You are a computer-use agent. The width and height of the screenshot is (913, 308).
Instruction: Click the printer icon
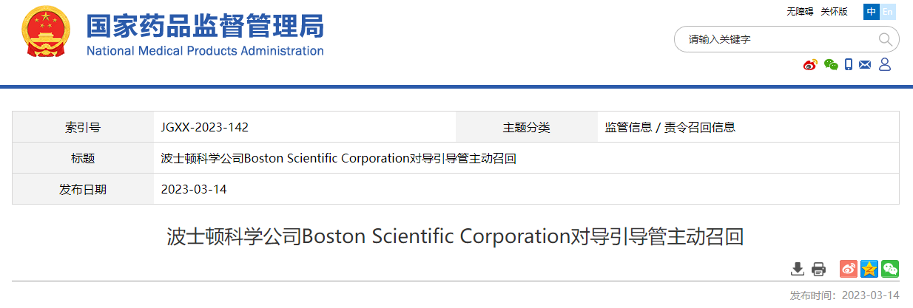pyautogui.click(x=818, y=269)
